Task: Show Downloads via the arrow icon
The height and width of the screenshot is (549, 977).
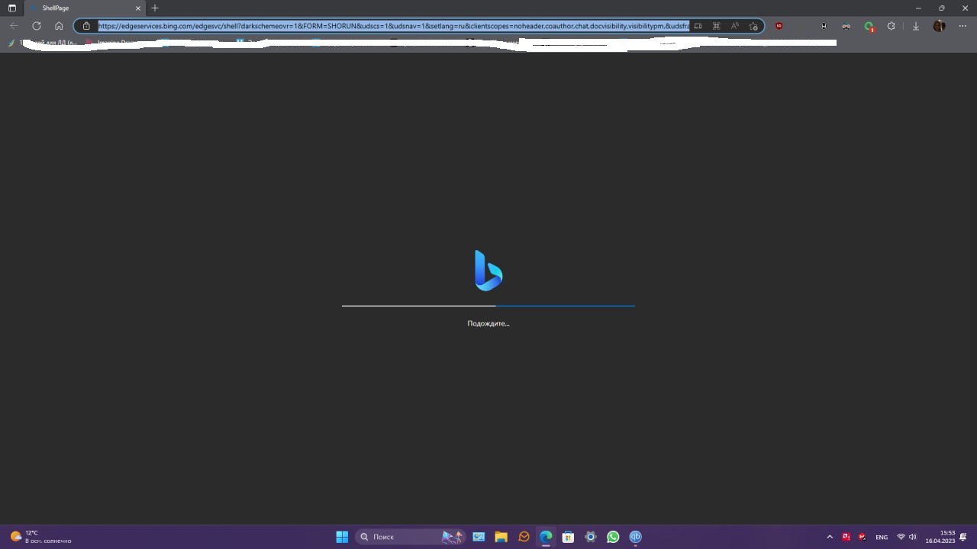Action: 916,26
